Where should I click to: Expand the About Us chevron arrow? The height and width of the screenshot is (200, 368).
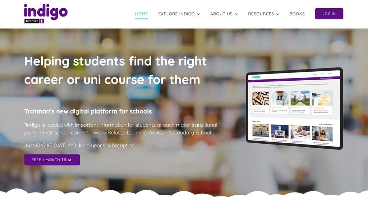236,14
